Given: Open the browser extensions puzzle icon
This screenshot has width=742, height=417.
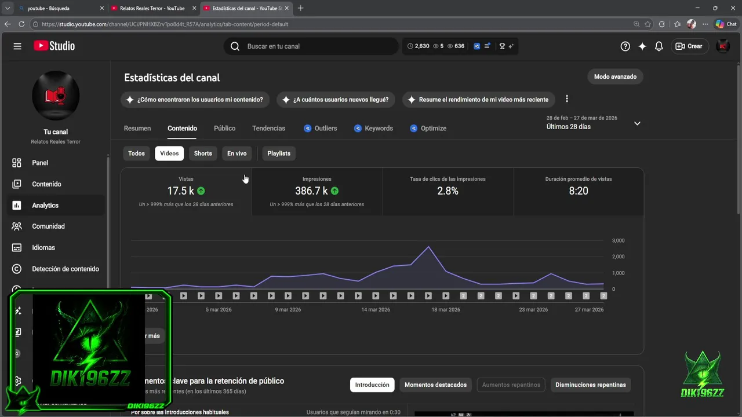Looking at the screenshot, I should click(662, 24).
